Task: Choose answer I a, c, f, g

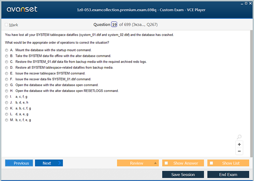Action: pyautogui.click(x=7, y=97)
